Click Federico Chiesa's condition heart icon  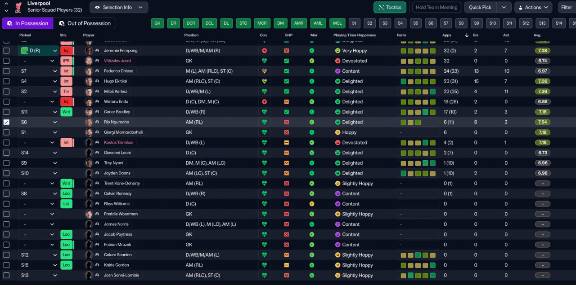264,71
